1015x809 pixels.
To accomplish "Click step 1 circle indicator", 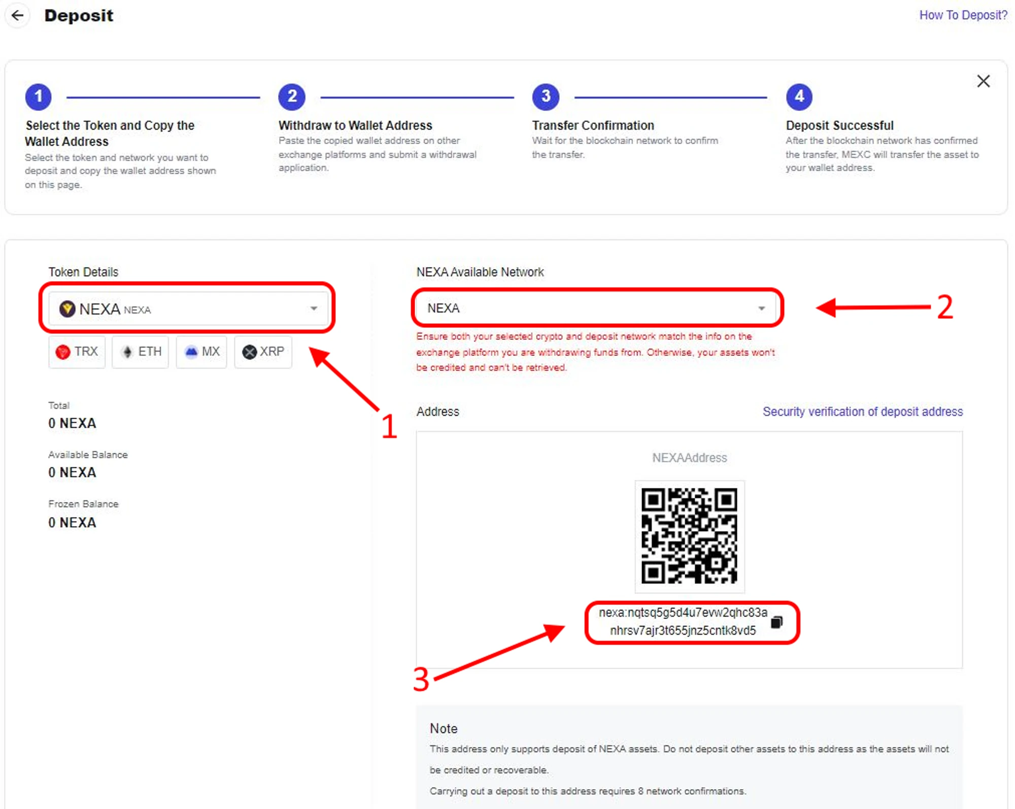I will [39, 97].
